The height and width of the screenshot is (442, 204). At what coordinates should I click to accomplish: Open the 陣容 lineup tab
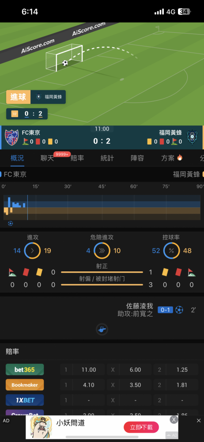tap(137, 158)
